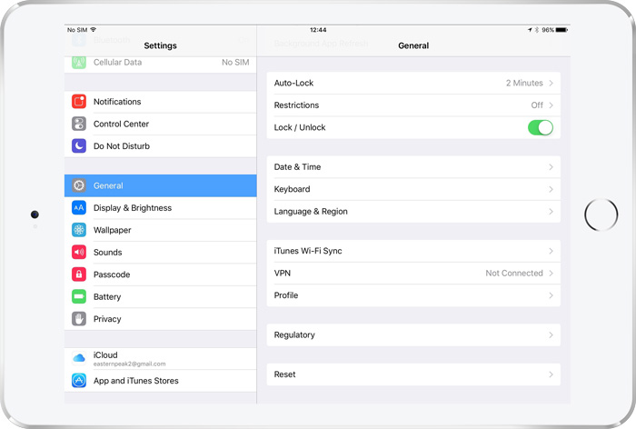Tap the Auto-Lock label
This screenshot has height=429, width=636.
coord(293,83)
